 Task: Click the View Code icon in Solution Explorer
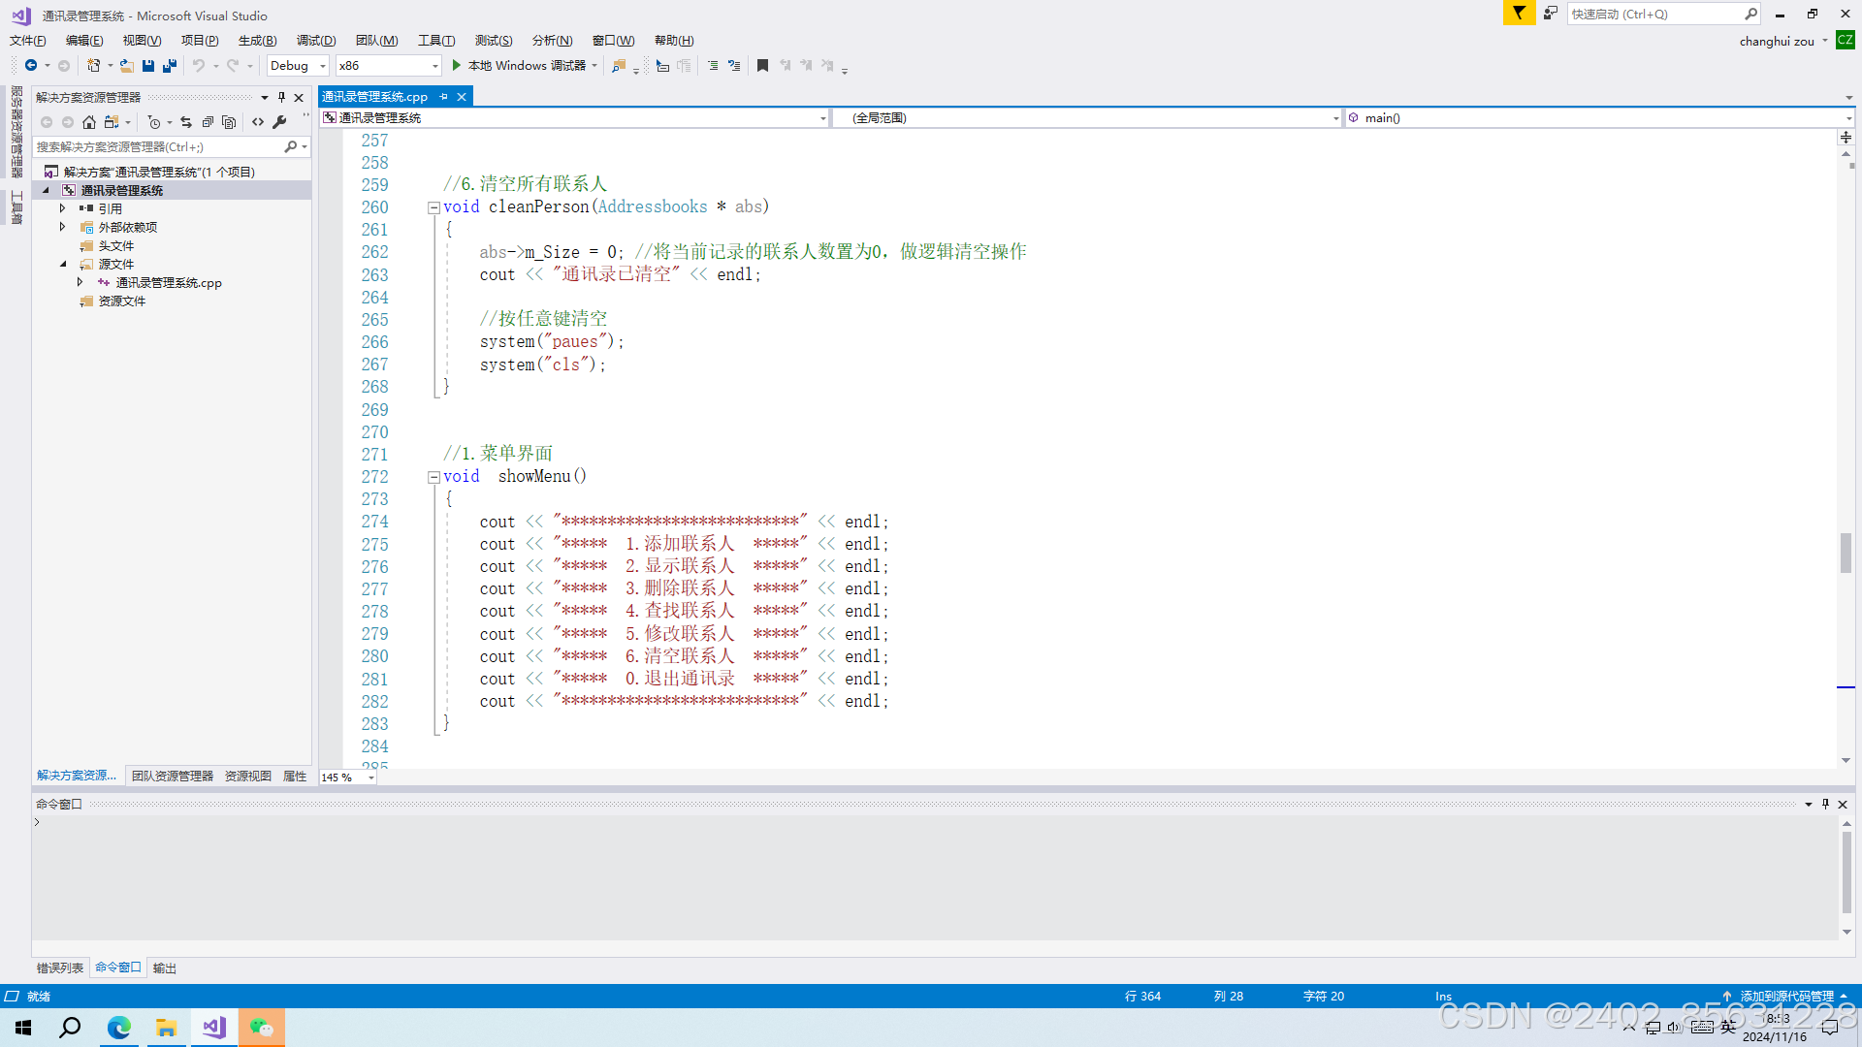pos(258,122)
